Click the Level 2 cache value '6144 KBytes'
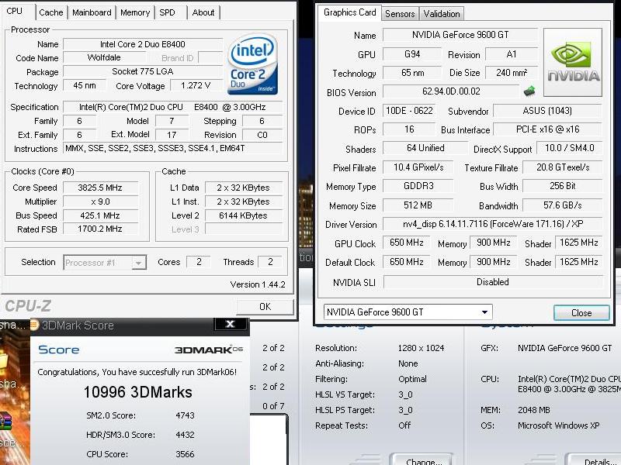This screenshot has width=621, height=465. coord(243,215)
